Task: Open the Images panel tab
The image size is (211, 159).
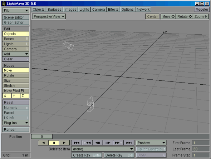Action: point(70,10)
